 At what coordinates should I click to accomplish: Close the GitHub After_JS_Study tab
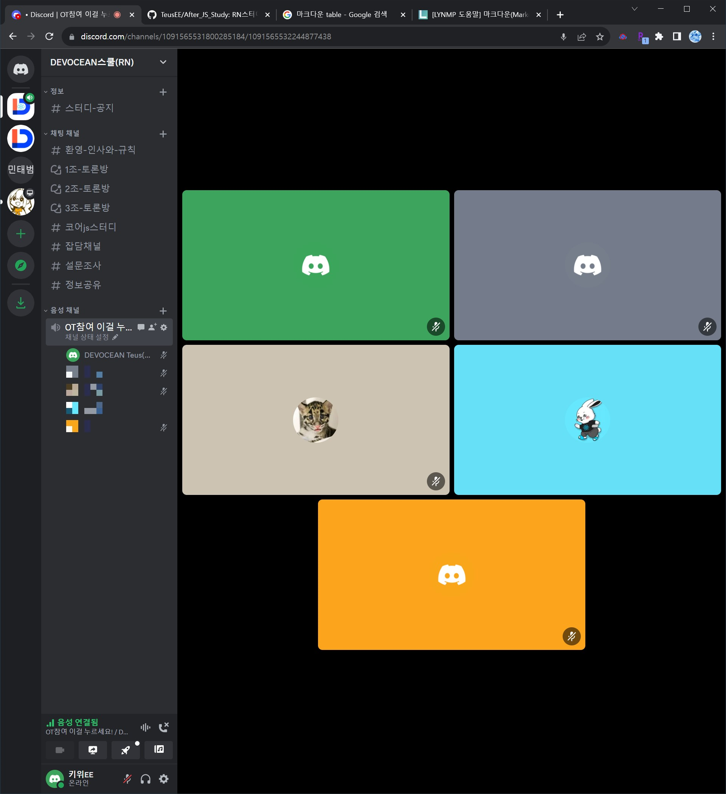pyautogui.click(x=267, y=15)
